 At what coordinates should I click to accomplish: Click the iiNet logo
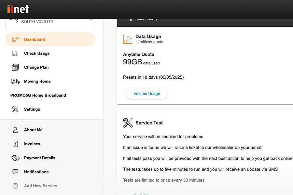coord(18,9)
